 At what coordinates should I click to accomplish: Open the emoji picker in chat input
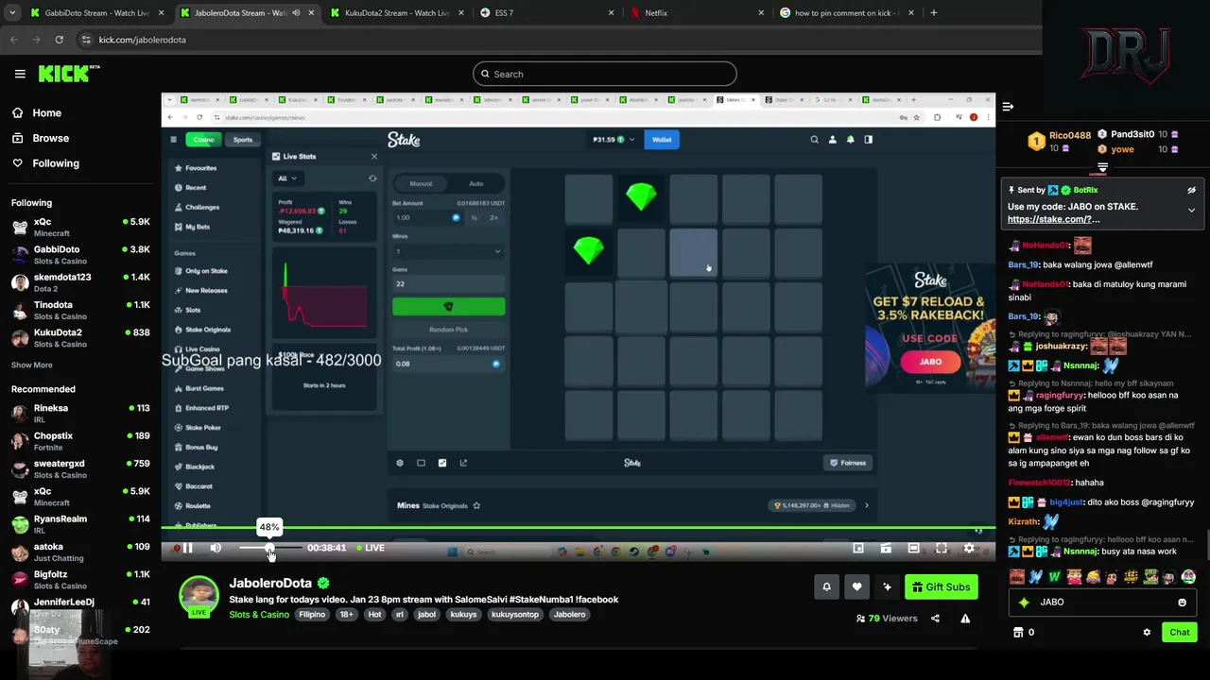tap(1182, 603)
